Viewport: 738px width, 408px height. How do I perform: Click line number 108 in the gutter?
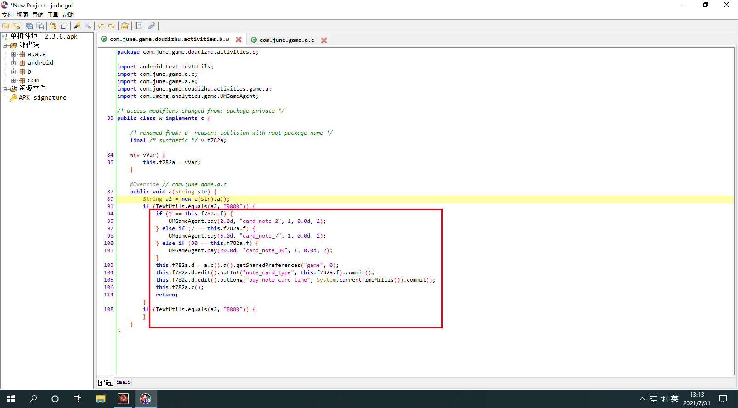click(108, 309)
